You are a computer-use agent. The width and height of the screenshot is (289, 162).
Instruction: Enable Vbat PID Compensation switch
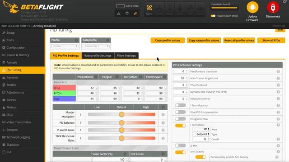click(180, 112)
